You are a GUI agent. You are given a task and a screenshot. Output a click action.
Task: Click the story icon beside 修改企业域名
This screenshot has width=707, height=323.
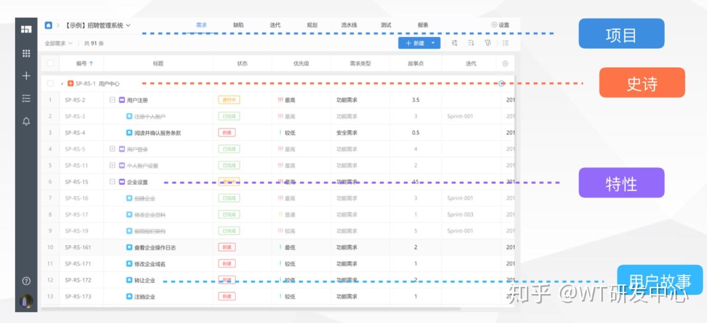(129, 264)
